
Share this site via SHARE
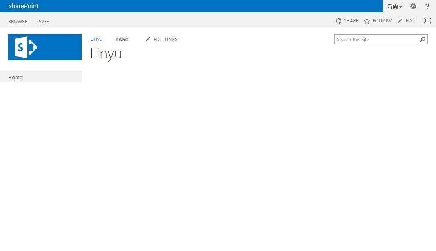pyautogui.click(x=347, y=21)
